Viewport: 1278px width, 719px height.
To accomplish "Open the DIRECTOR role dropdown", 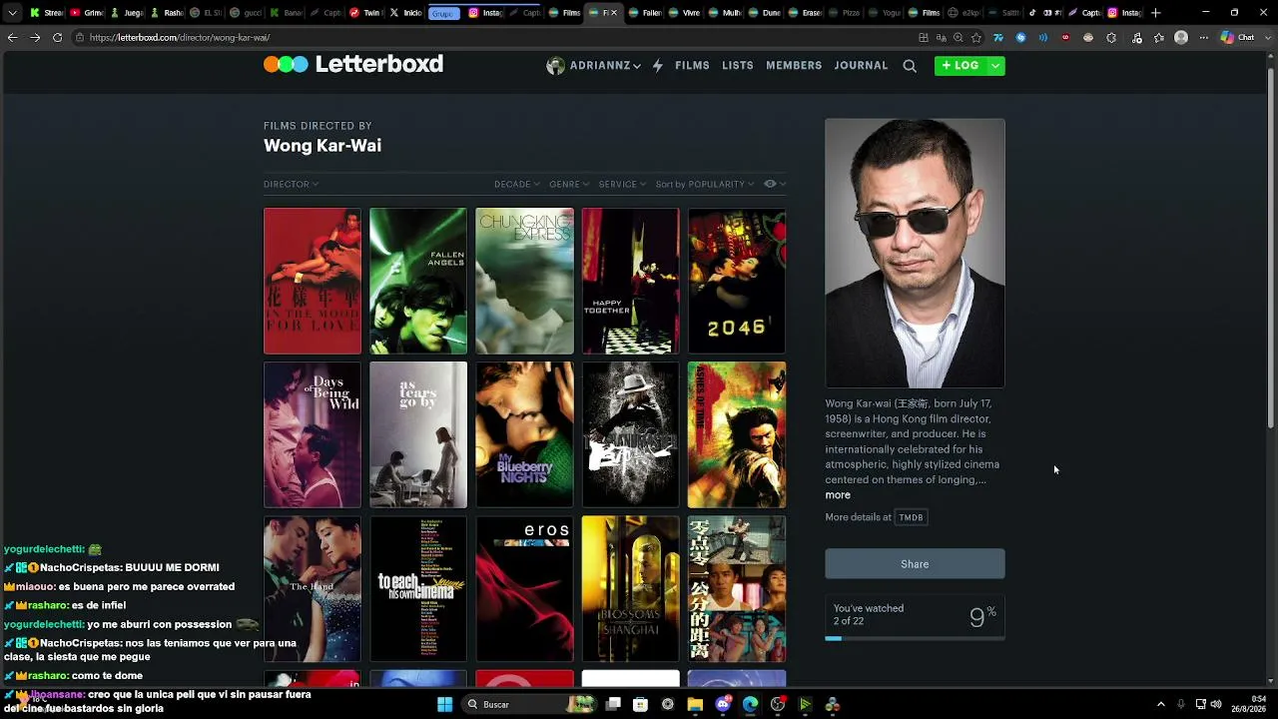I will pos(291,185).
